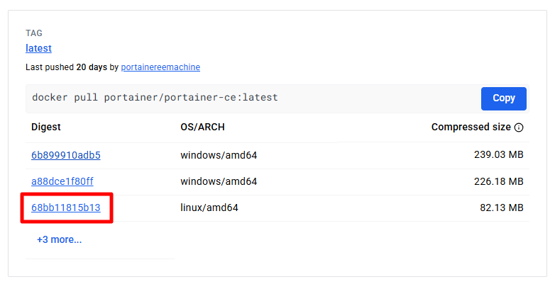Click the info icon beside Compressed size
Viewport: 555px width, 284px height.
coord(519,127)
